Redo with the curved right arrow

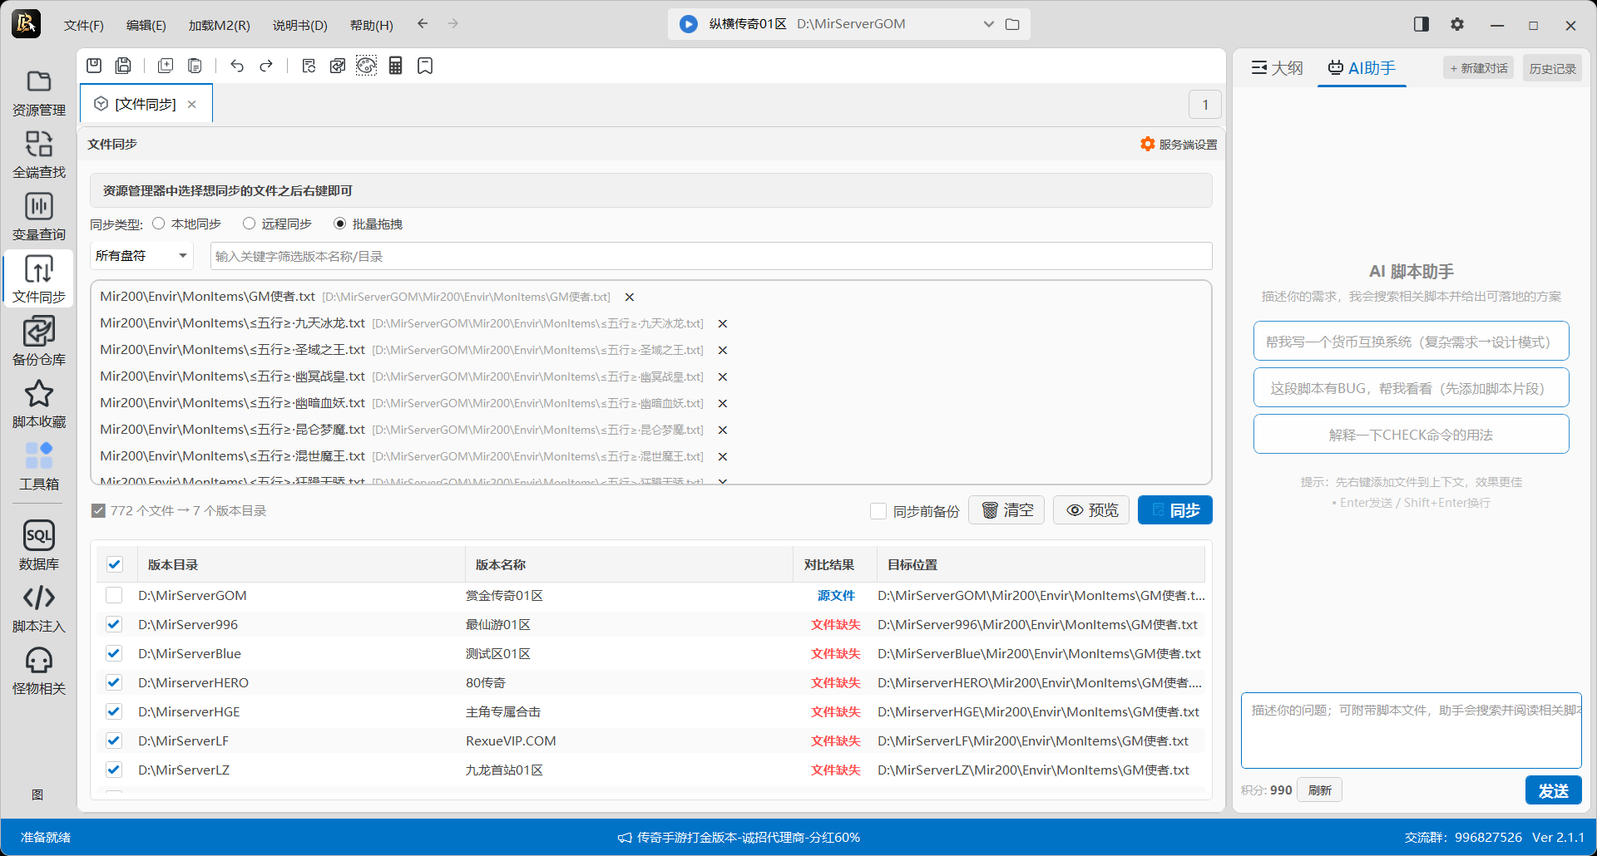[266, 66]
